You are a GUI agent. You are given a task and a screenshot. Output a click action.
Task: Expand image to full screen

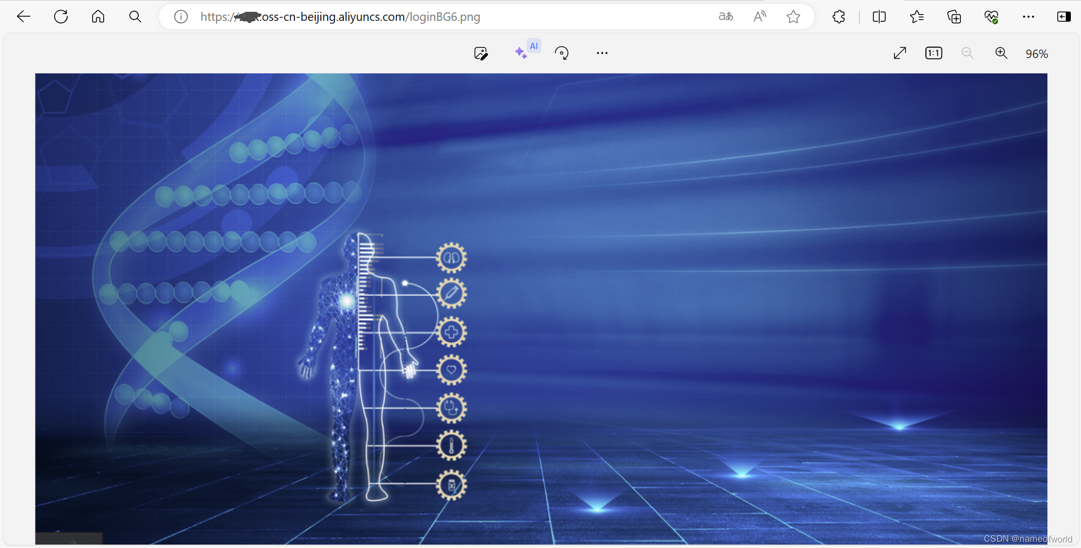point(900,53)
